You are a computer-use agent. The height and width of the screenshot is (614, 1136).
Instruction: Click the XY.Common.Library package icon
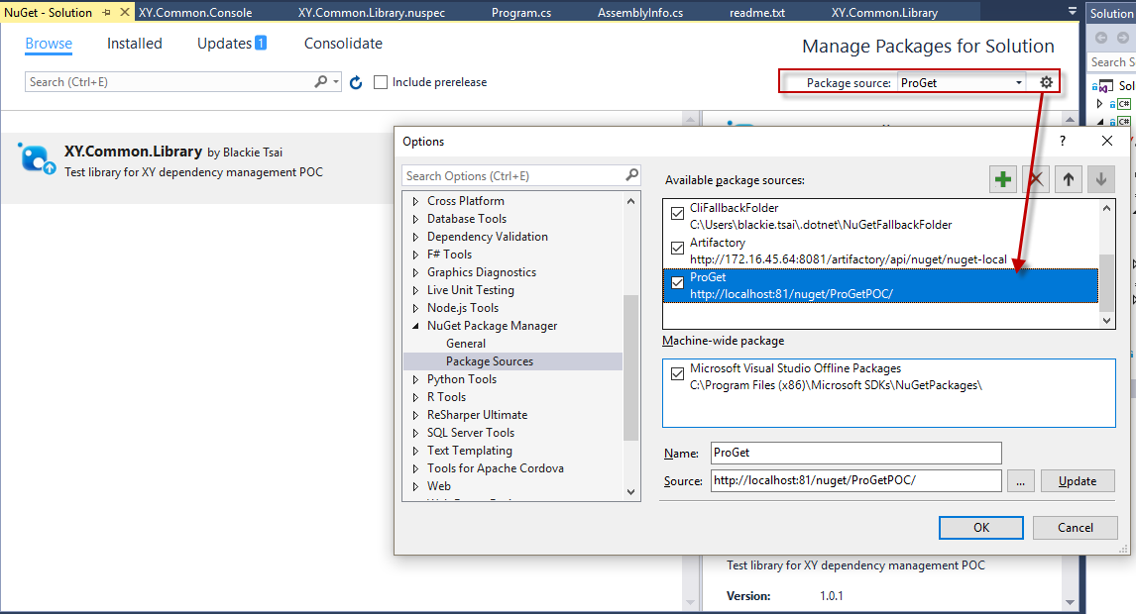[36, 157]
